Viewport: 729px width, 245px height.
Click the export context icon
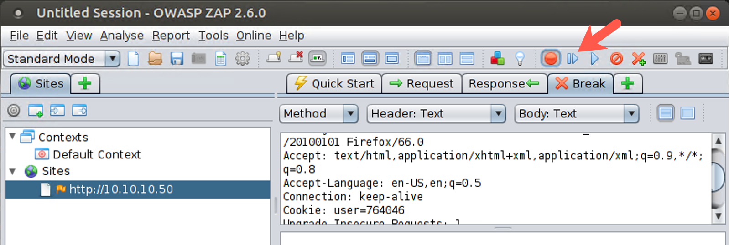click(x=79, y=110)
